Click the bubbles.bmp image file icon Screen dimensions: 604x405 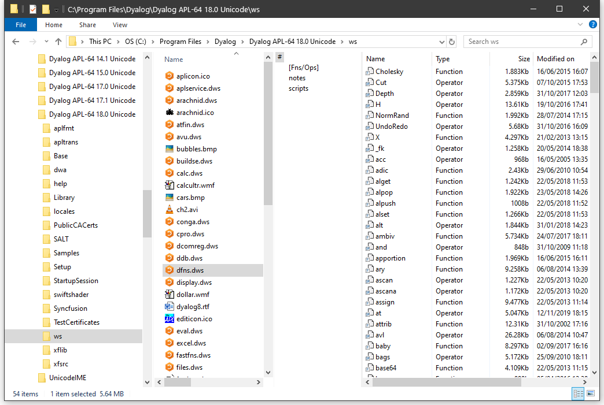(x=170, y=149)
